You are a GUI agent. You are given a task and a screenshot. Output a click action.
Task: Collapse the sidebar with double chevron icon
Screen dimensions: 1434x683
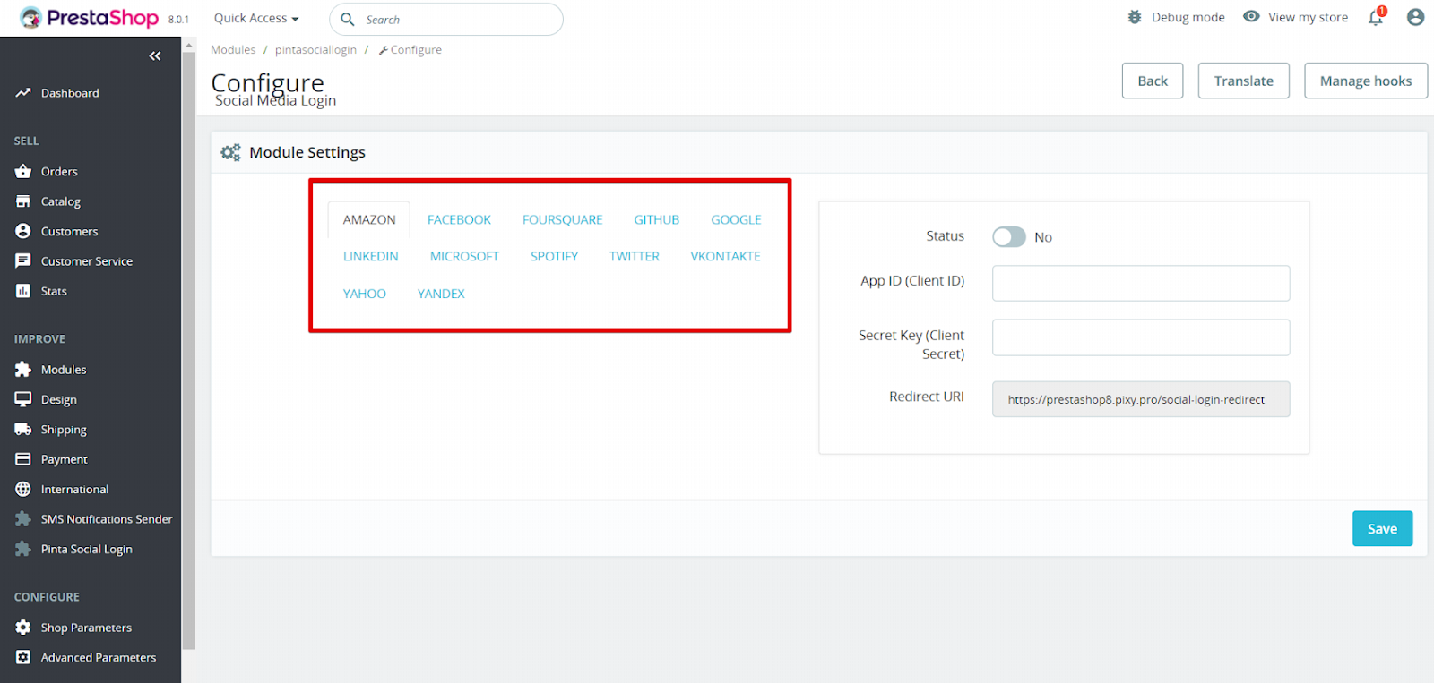[x=155, y=56]
